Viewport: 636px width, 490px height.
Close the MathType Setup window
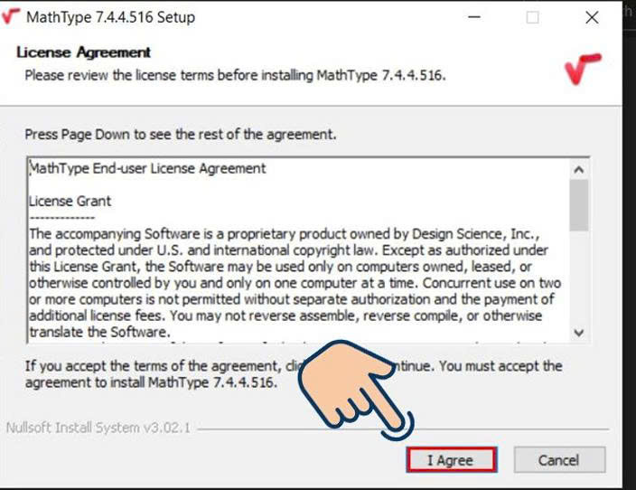[x=592, y=17]
